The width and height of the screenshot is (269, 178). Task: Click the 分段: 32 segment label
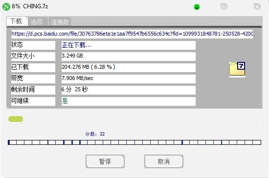tap(95, 134)
